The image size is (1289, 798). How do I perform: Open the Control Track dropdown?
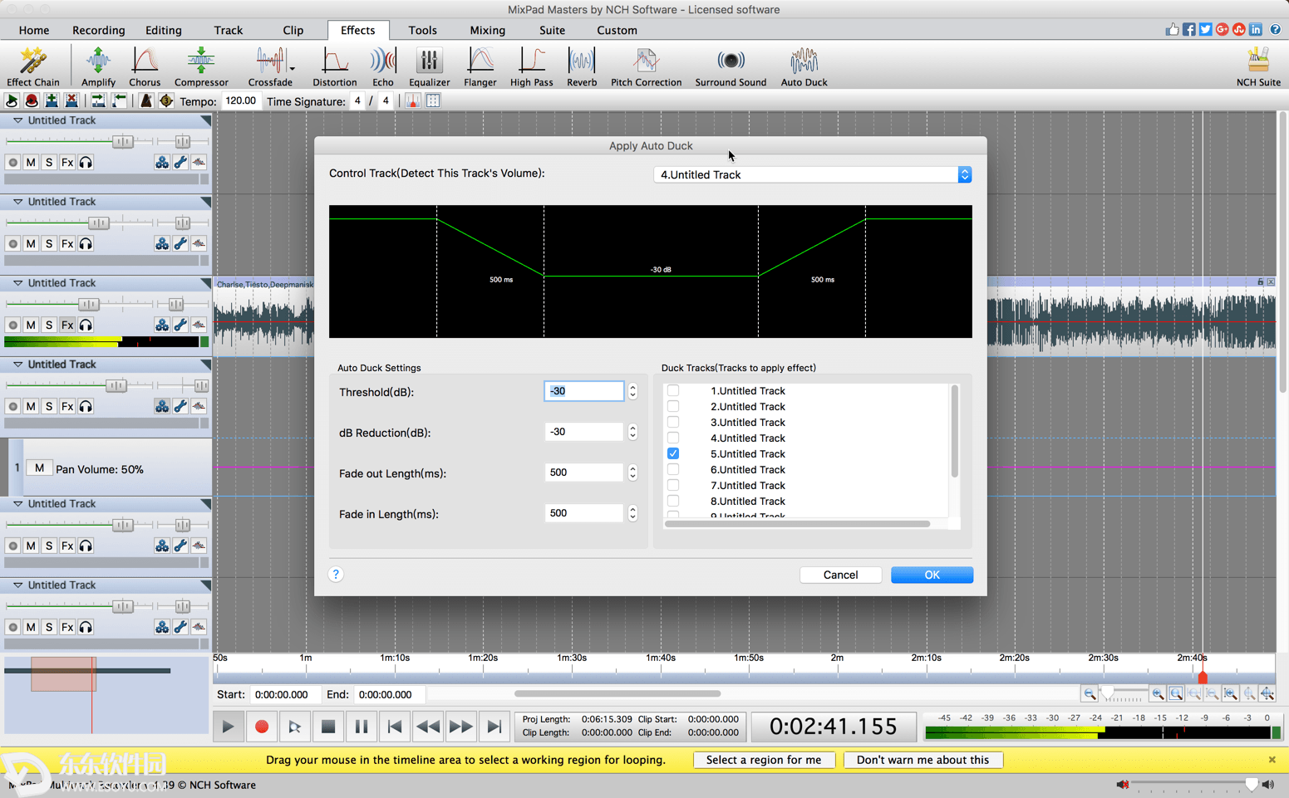[x=813, y=174]
